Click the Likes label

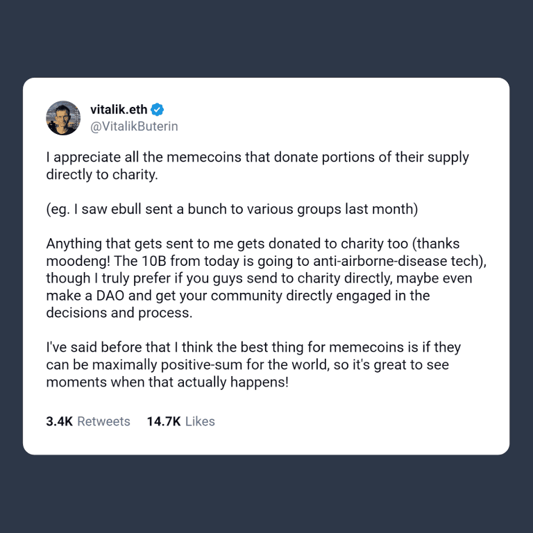click(x=200, y=421)
